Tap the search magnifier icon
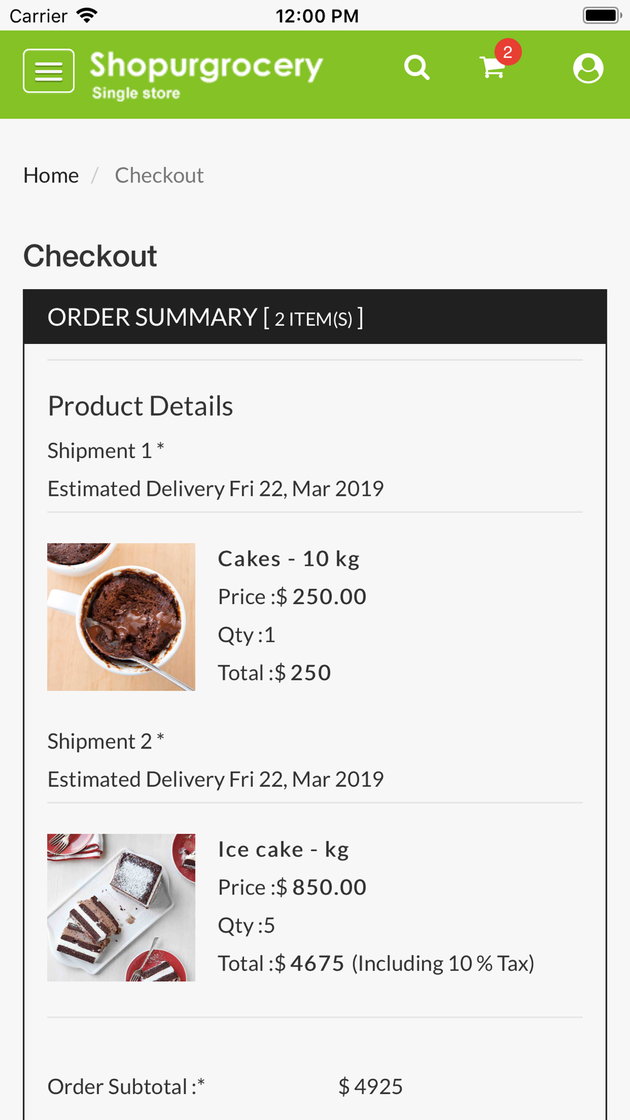Viewport: 630px width, 1120px height. 416,67
